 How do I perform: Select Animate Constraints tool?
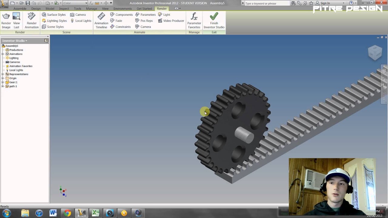pyautogui.click(x=120, y=27)
